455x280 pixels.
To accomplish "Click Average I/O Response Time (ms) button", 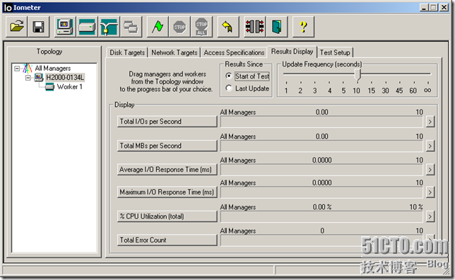I will (x=167, y=170).
